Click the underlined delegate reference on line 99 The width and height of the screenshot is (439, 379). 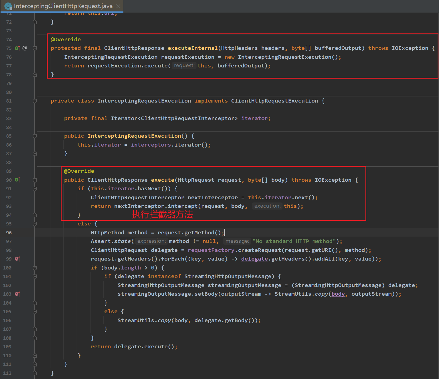click(254, 259)
